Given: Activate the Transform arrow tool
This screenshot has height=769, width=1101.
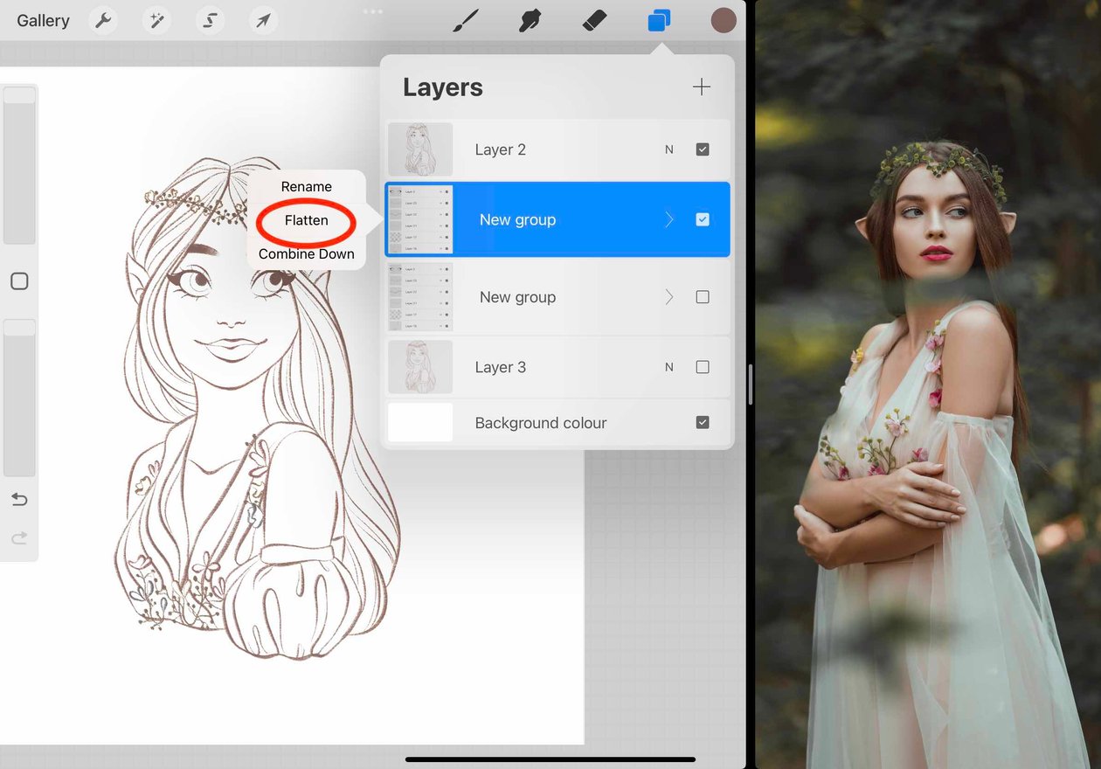Looking at the screenshot, I should point(263,21).
